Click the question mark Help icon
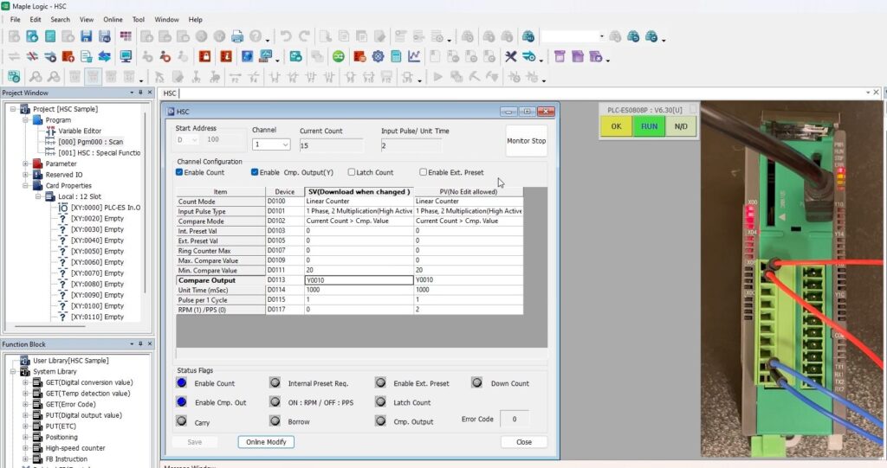 click(x=256, y=36)
